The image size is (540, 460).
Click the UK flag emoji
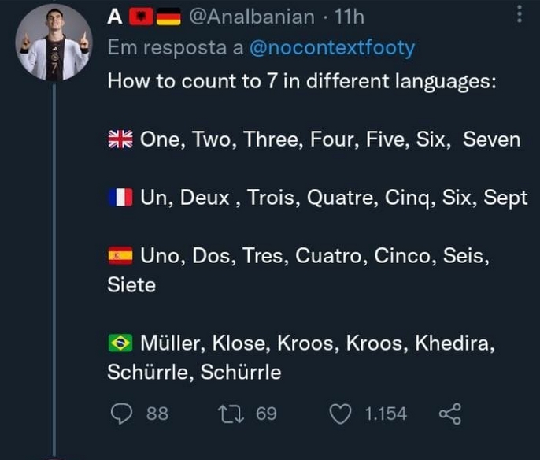click(120, 139)
